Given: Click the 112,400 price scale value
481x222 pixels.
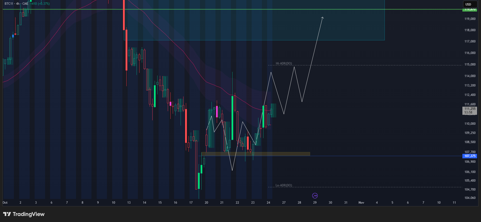Looking at the screenshot, I should click(x=470, y=95).
